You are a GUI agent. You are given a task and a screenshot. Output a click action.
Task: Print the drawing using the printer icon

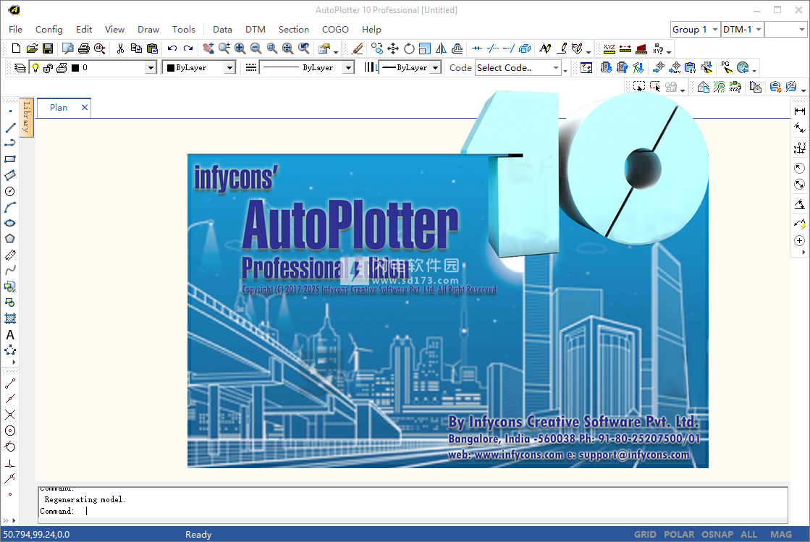coord(84,48)
